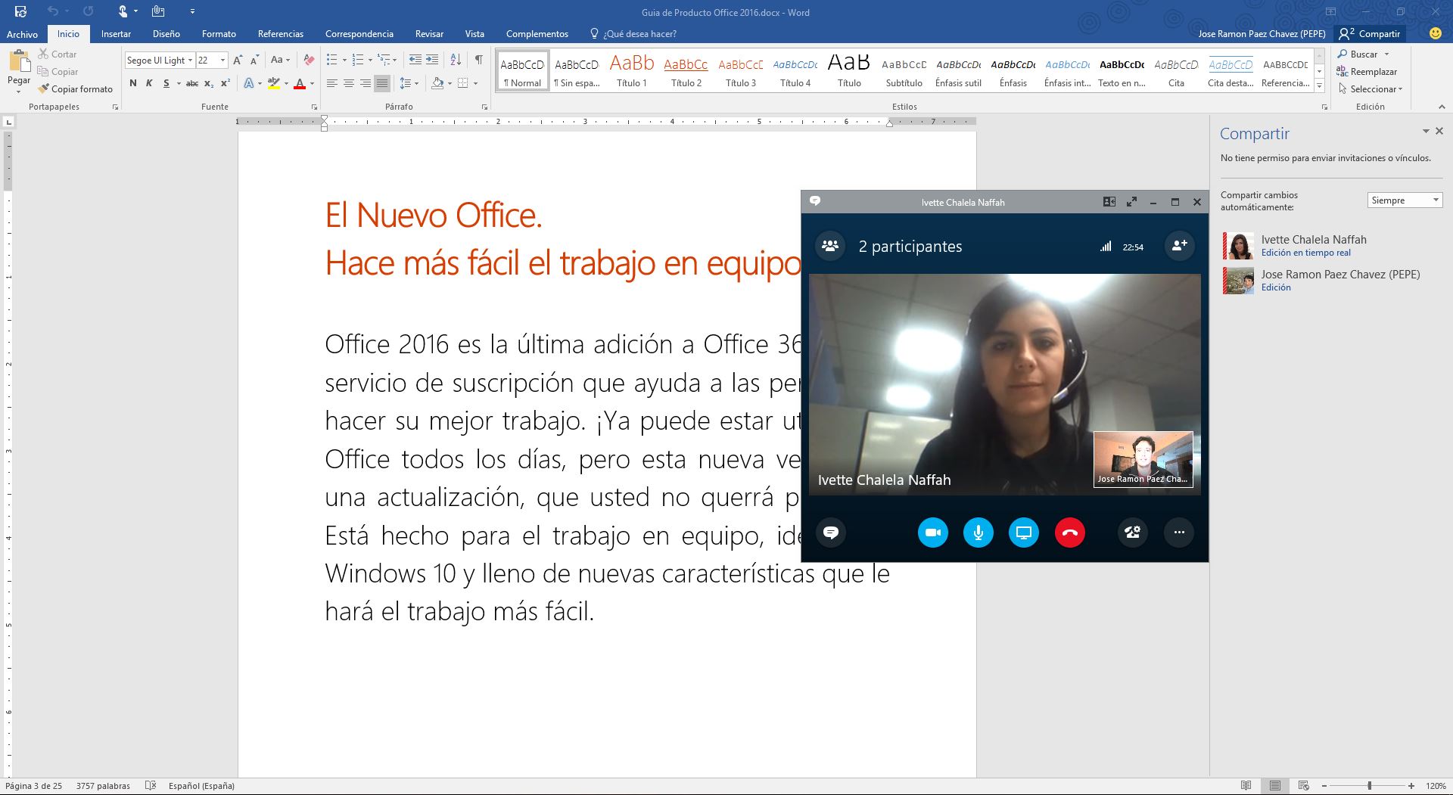Switch to the Insertar tab
The width and height of the screenshot is (1453, 795).
[116, 34]
